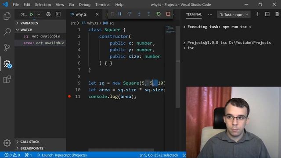Open the Go menu
281x158 pixels.
click(71, 5)
